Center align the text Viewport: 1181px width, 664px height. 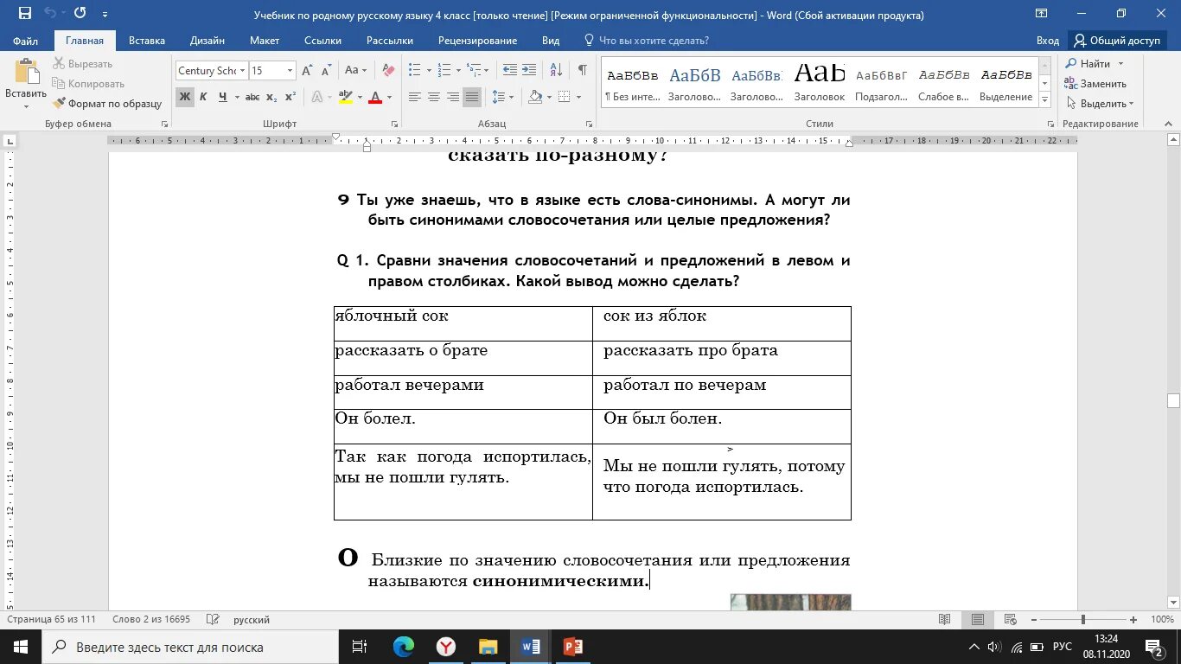click(434, 97)
